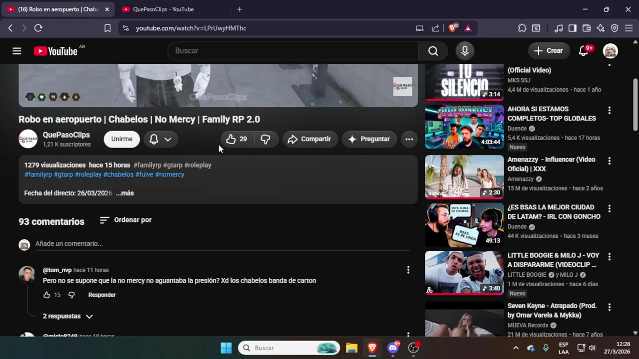Bookmark this page in the toolbar

[x=107, y=28]
